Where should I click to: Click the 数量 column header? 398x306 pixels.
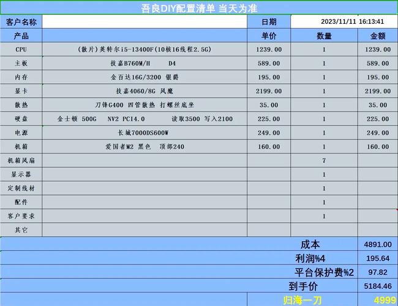[x=324, y=35]
